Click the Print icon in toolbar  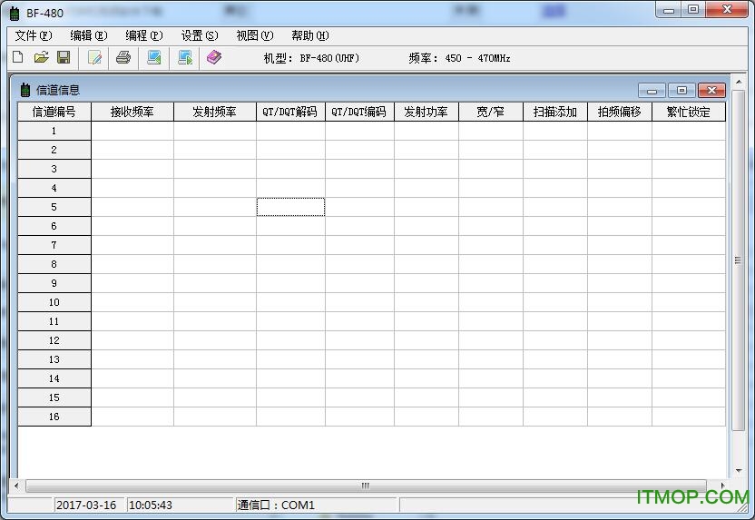point(123,57)
